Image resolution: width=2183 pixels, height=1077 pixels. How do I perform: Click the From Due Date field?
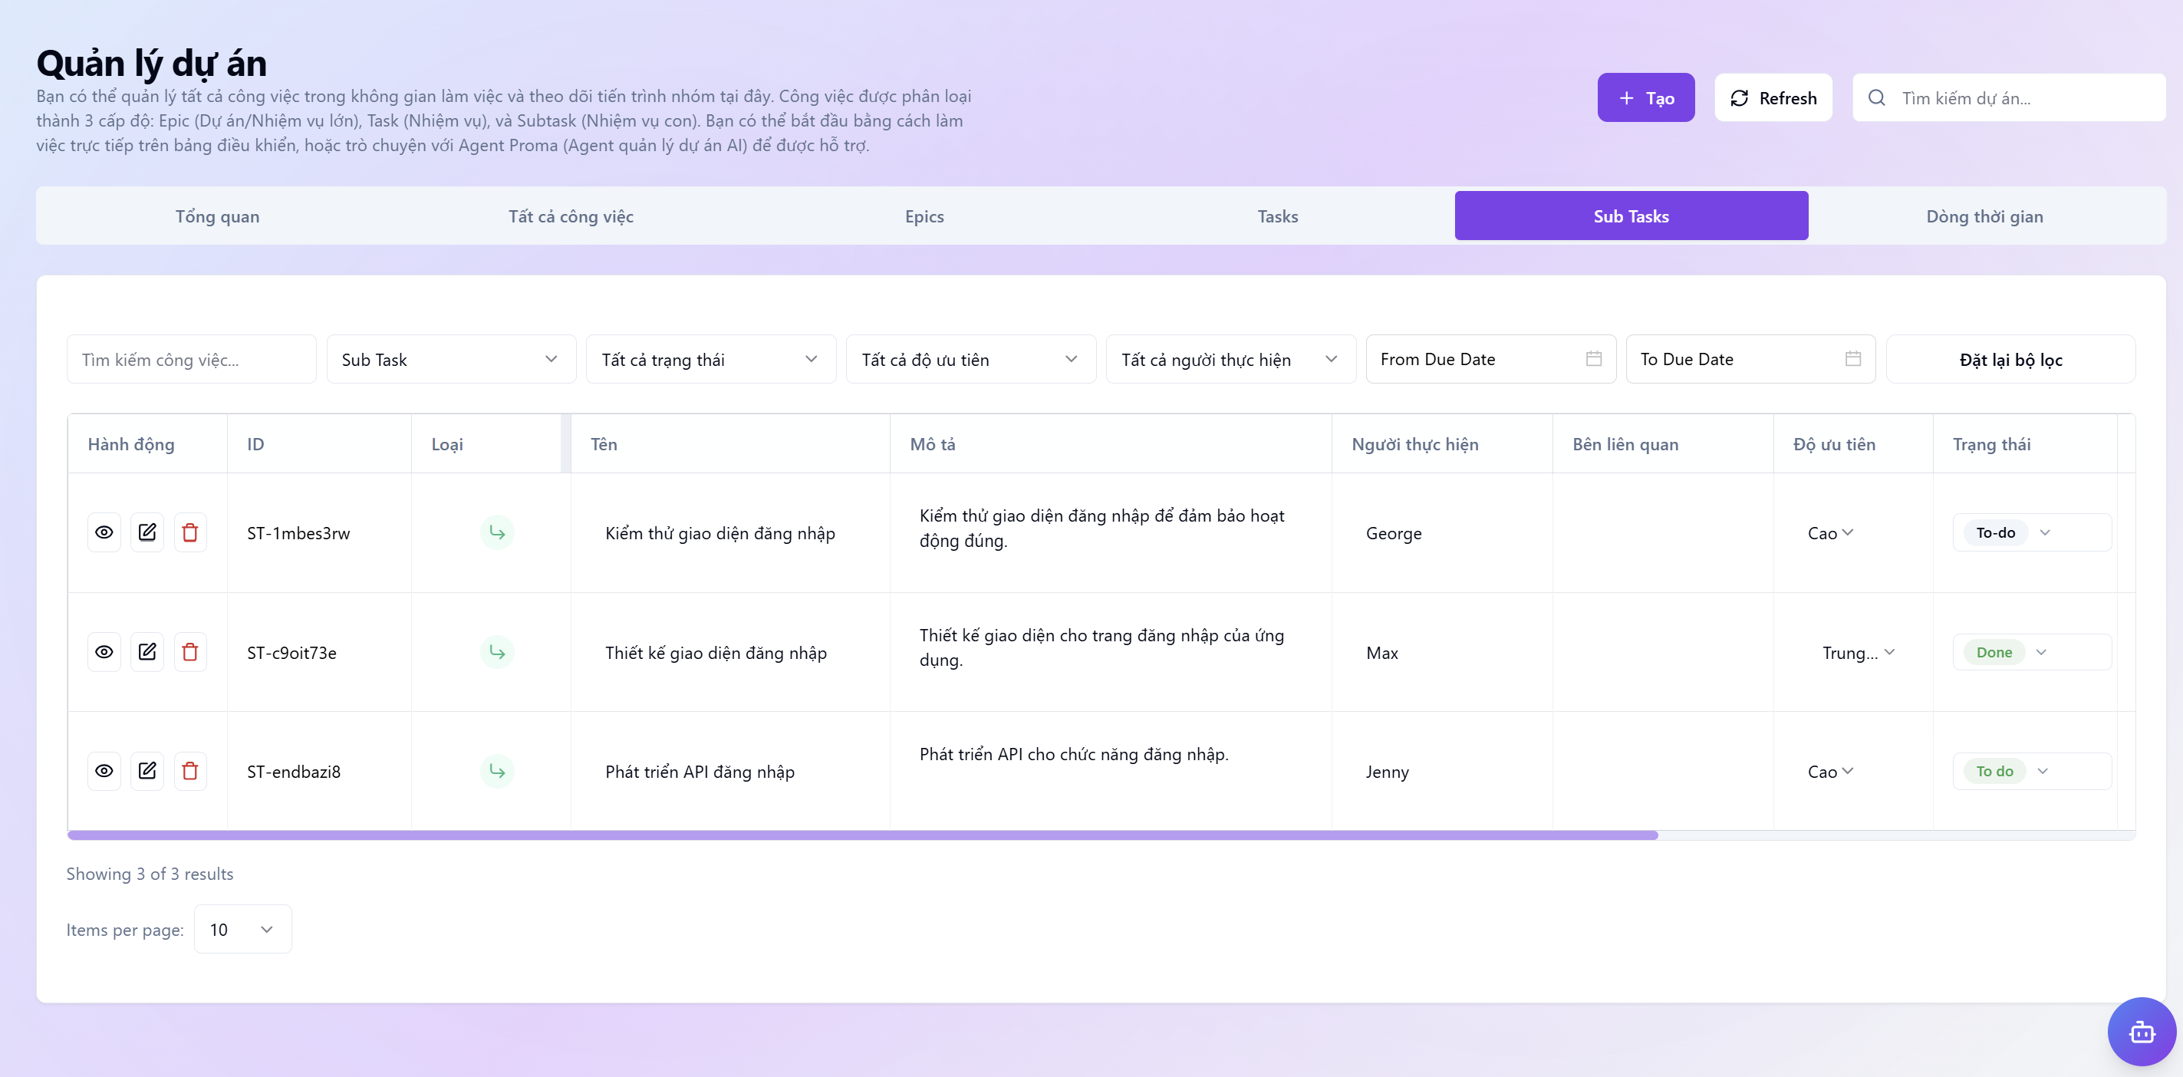click(x=1490, y=359)
